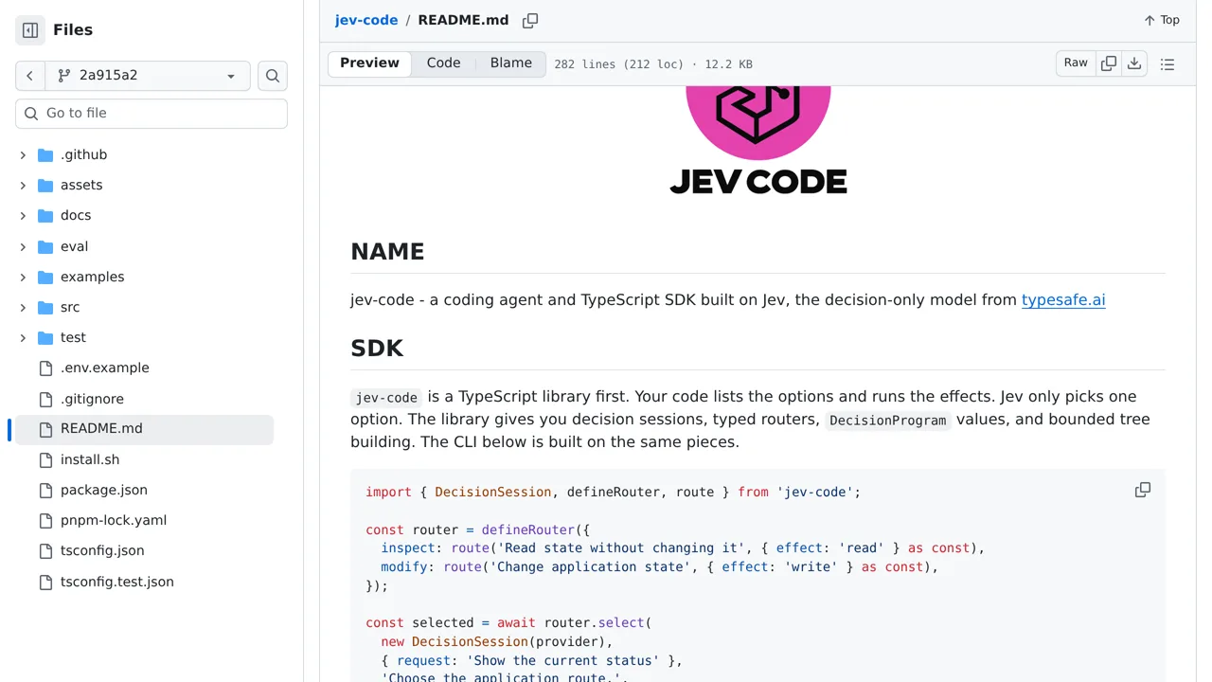Image resolution: width=1212 pixels, height=682 pixels.
Task: Open the assets folder
Action: 81,186
